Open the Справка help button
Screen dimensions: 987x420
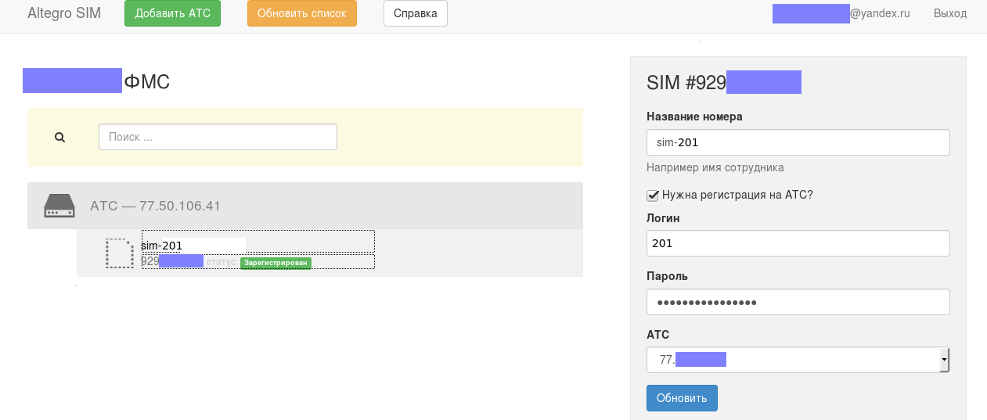tap(416, 13)
